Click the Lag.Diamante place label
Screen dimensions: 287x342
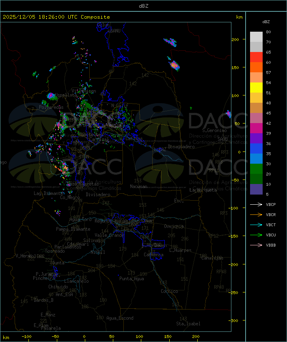pos(48,193)
